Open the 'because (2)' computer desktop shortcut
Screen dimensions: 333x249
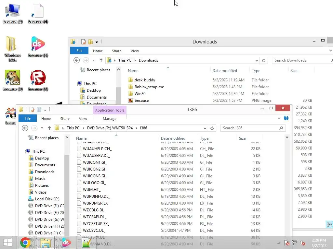tap(13, 14)
